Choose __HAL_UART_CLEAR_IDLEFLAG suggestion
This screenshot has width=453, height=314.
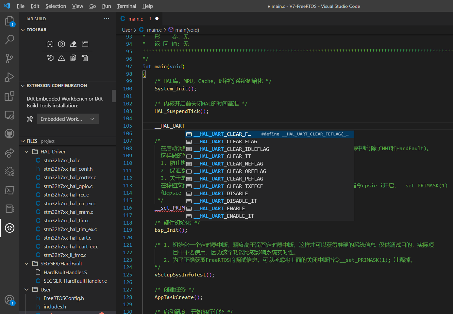(x=269, y=149)
